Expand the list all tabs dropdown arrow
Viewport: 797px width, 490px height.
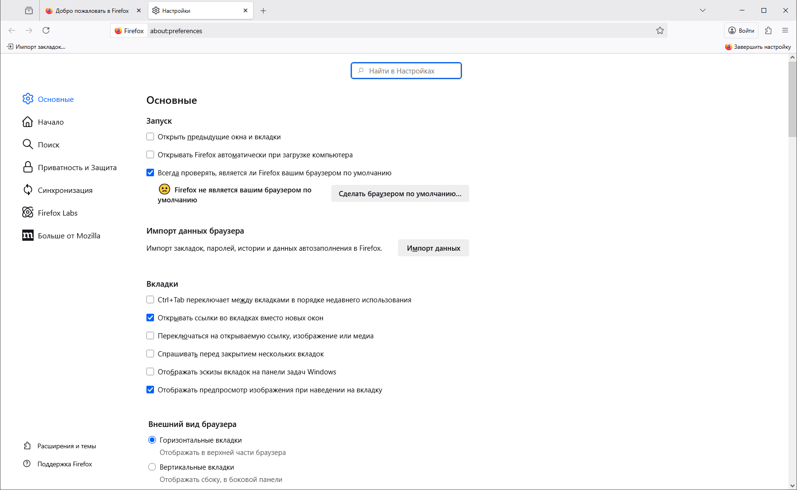703,10
